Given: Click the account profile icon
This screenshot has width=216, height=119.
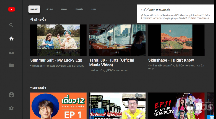Looking at the screenshot, I should 12,95.
